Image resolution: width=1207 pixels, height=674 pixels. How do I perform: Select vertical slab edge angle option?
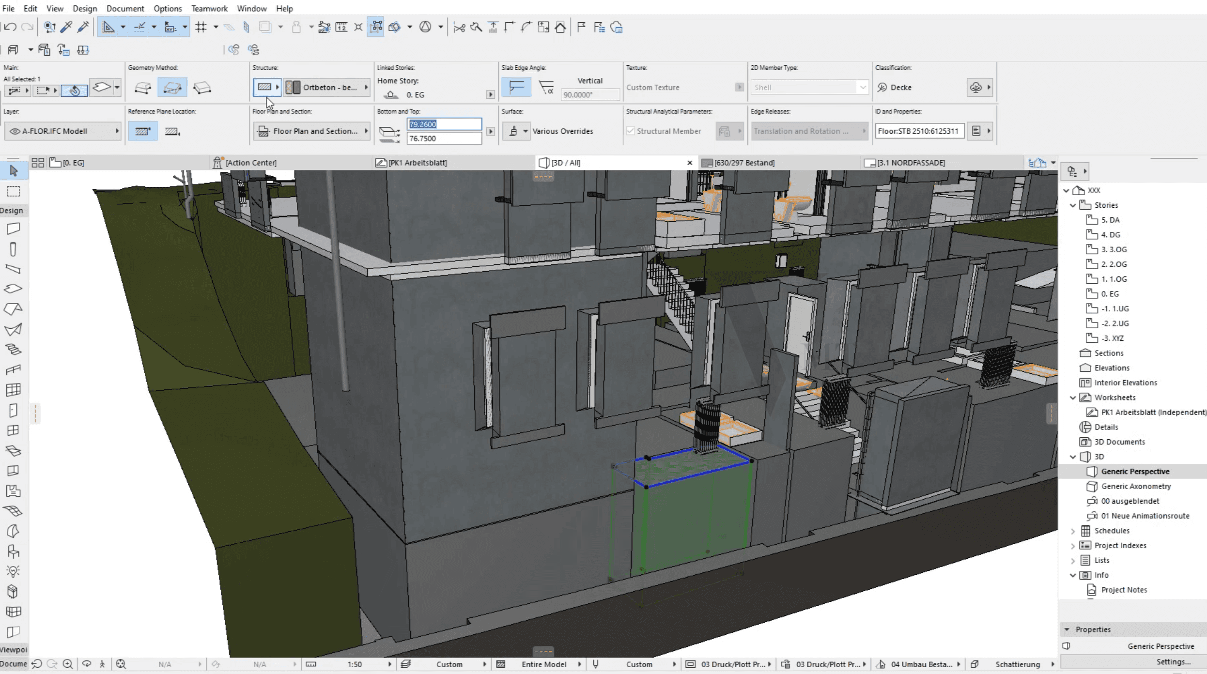(x=516, y=87)
